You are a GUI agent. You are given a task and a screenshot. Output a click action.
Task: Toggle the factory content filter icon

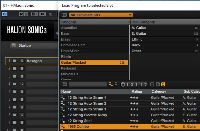152,84
